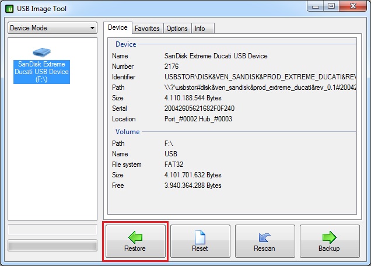Open the Options tab
The image size is (371, 266).
177,29
